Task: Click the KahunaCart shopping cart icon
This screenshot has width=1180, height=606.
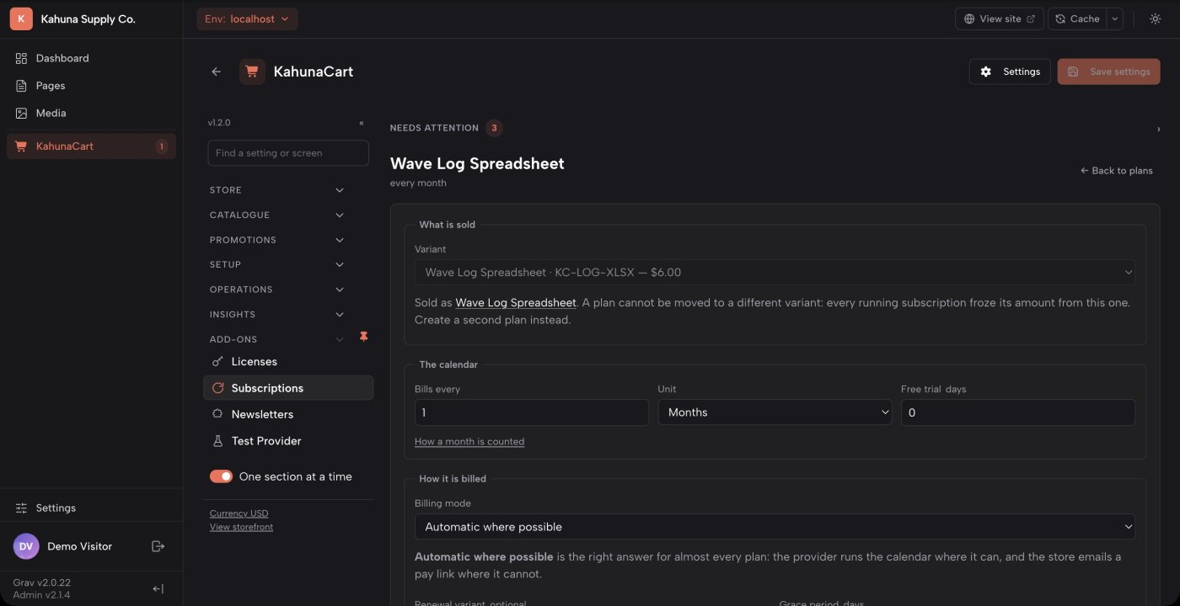Action: (x=253, y=72)
